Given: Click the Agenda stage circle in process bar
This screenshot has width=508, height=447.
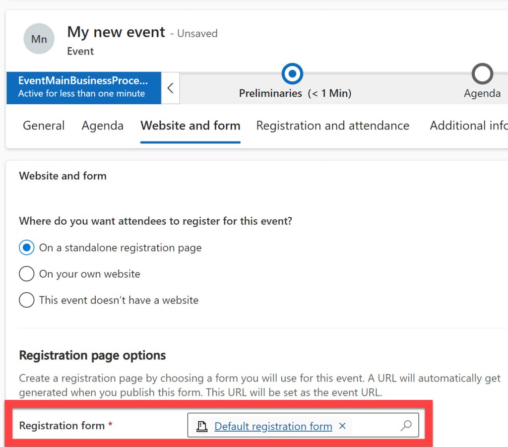Looking at the screenshot, I should click(x=482, y=74).
